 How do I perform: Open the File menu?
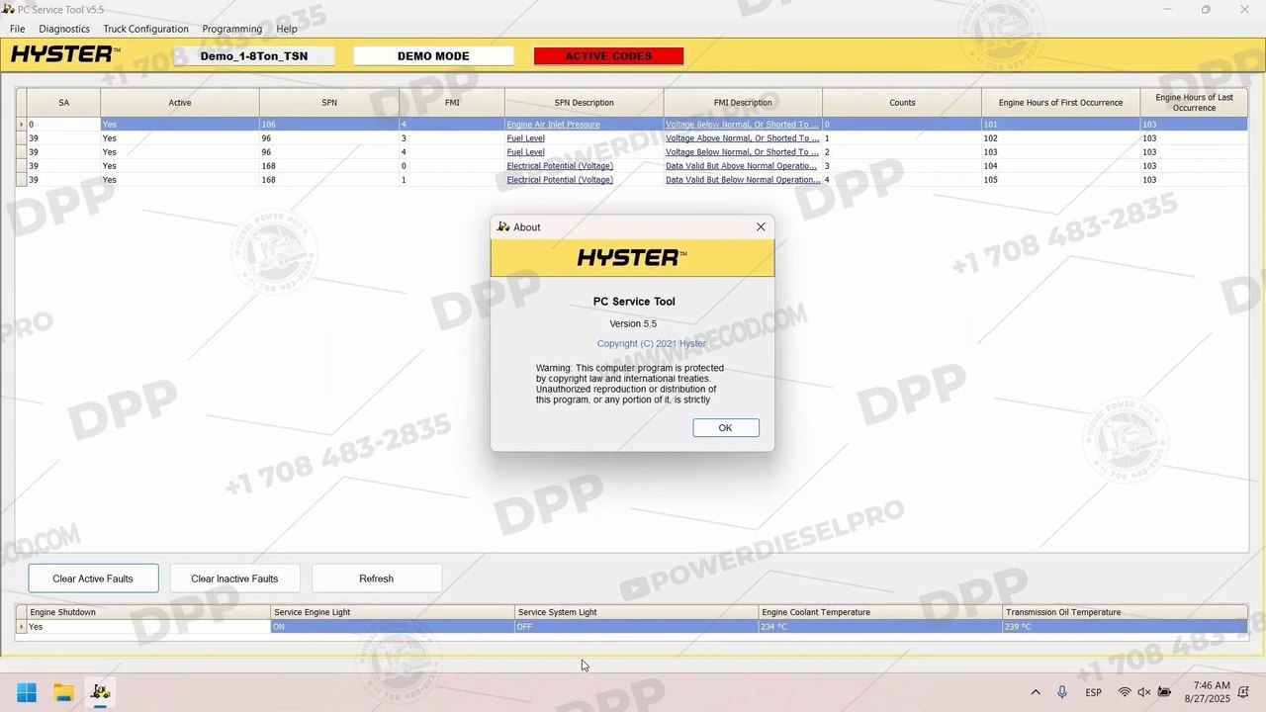click(18, 29)
